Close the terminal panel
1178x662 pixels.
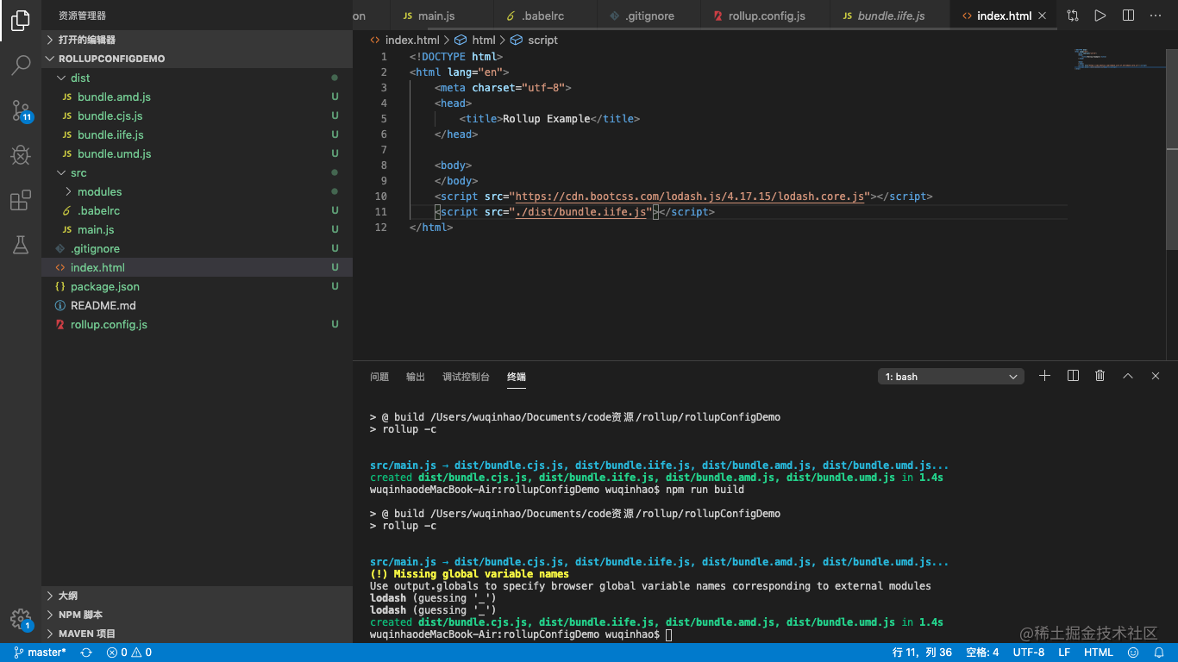[x=1156, y=376]
